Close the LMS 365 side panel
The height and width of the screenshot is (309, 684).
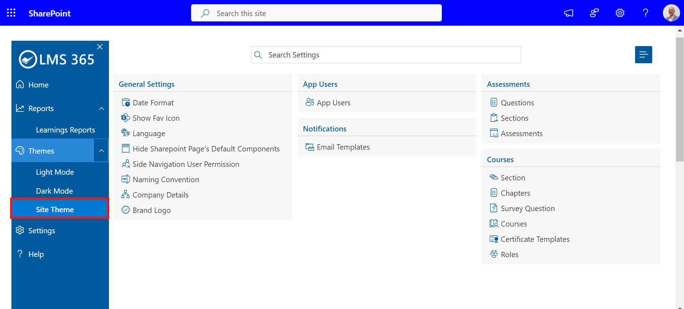100,47
